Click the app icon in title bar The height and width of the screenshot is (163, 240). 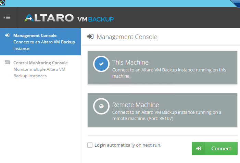click(x=3, y=3)
